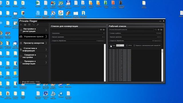
Task: Click the cloud icon beside Управление прокси
Action: pyautogui.click(x=21, y=37)
